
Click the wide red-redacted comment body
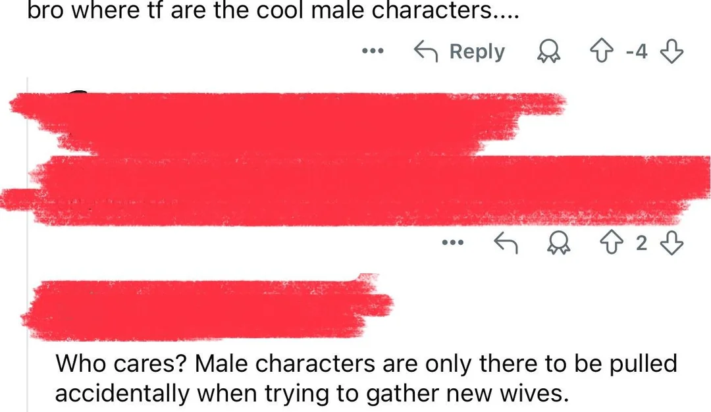355,190
